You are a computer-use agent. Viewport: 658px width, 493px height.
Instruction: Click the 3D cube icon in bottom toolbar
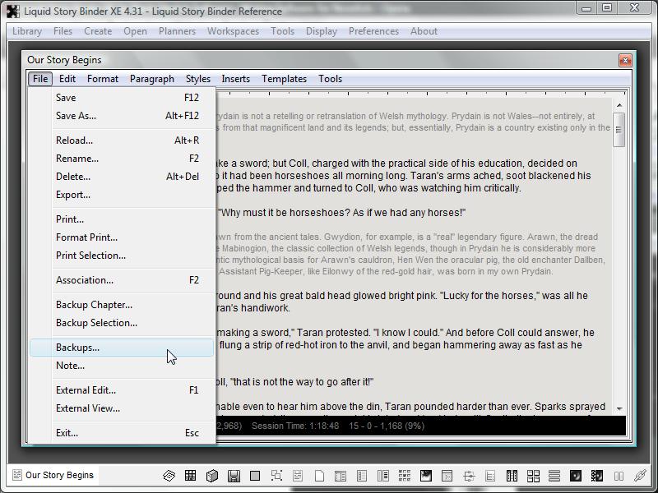click(212, 476)
